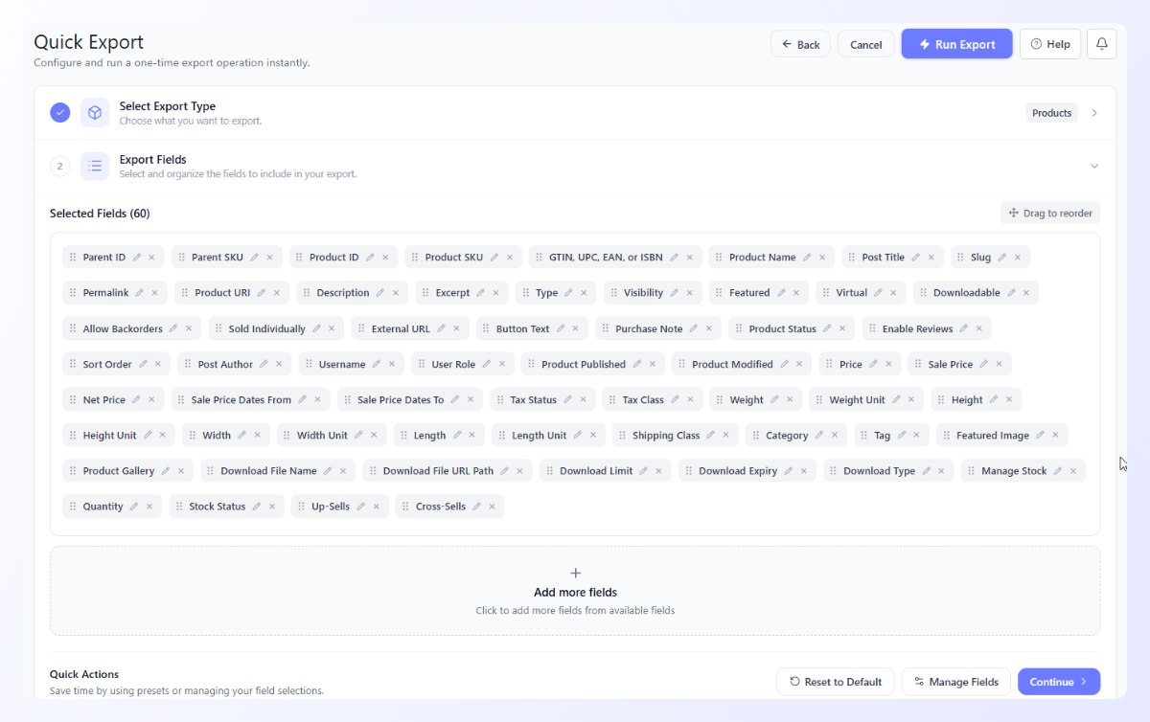Viewport: 1150px width, 722px height.
Task: Remove the Virtual field
Action: tap(894, 293)
